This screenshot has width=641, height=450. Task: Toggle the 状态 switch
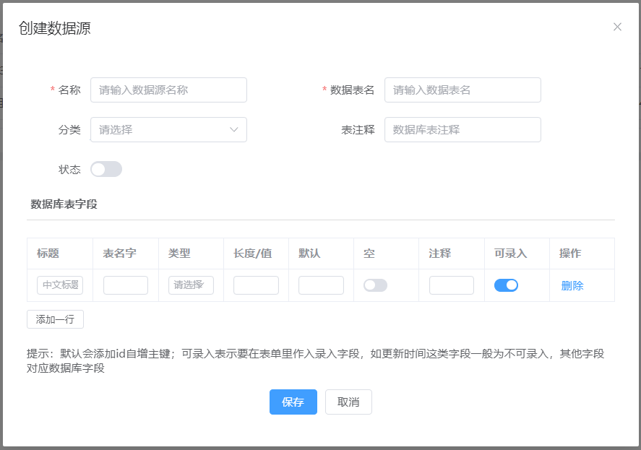(x=106, y=169)
